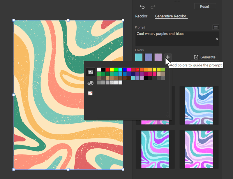The height and width of the screenshot is (179, 233).
Task: Click the left-middle selection handle on artwork
Action: pos(13,95)
